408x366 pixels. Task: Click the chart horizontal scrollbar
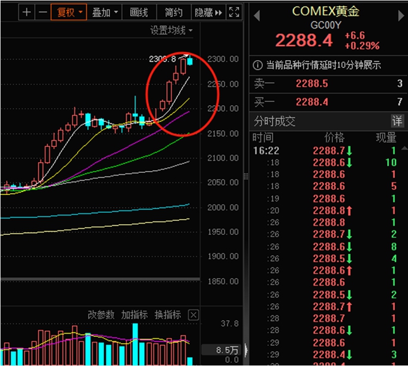coord(100,279)
